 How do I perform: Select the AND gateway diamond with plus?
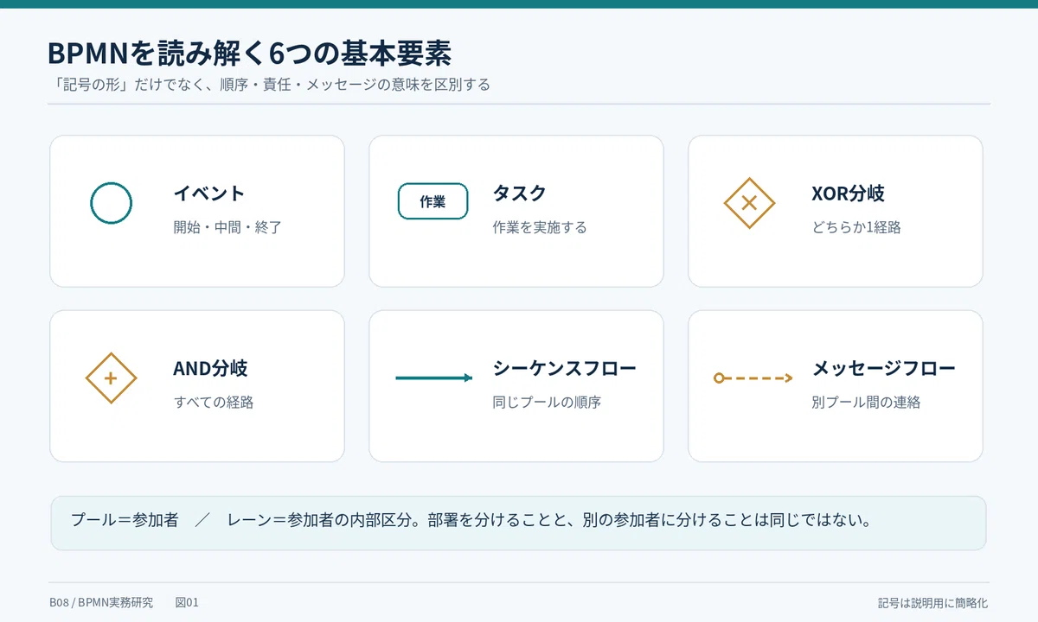coord(111,378)
